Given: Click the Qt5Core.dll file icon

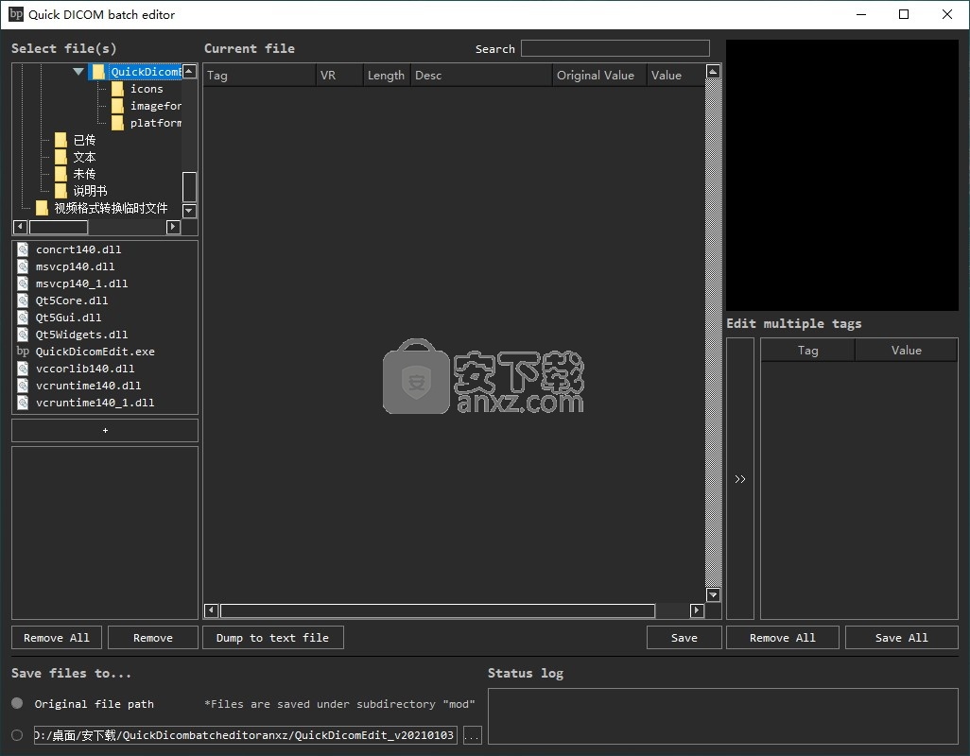Looking at the screenshot, I should click(x=23, y=301).
